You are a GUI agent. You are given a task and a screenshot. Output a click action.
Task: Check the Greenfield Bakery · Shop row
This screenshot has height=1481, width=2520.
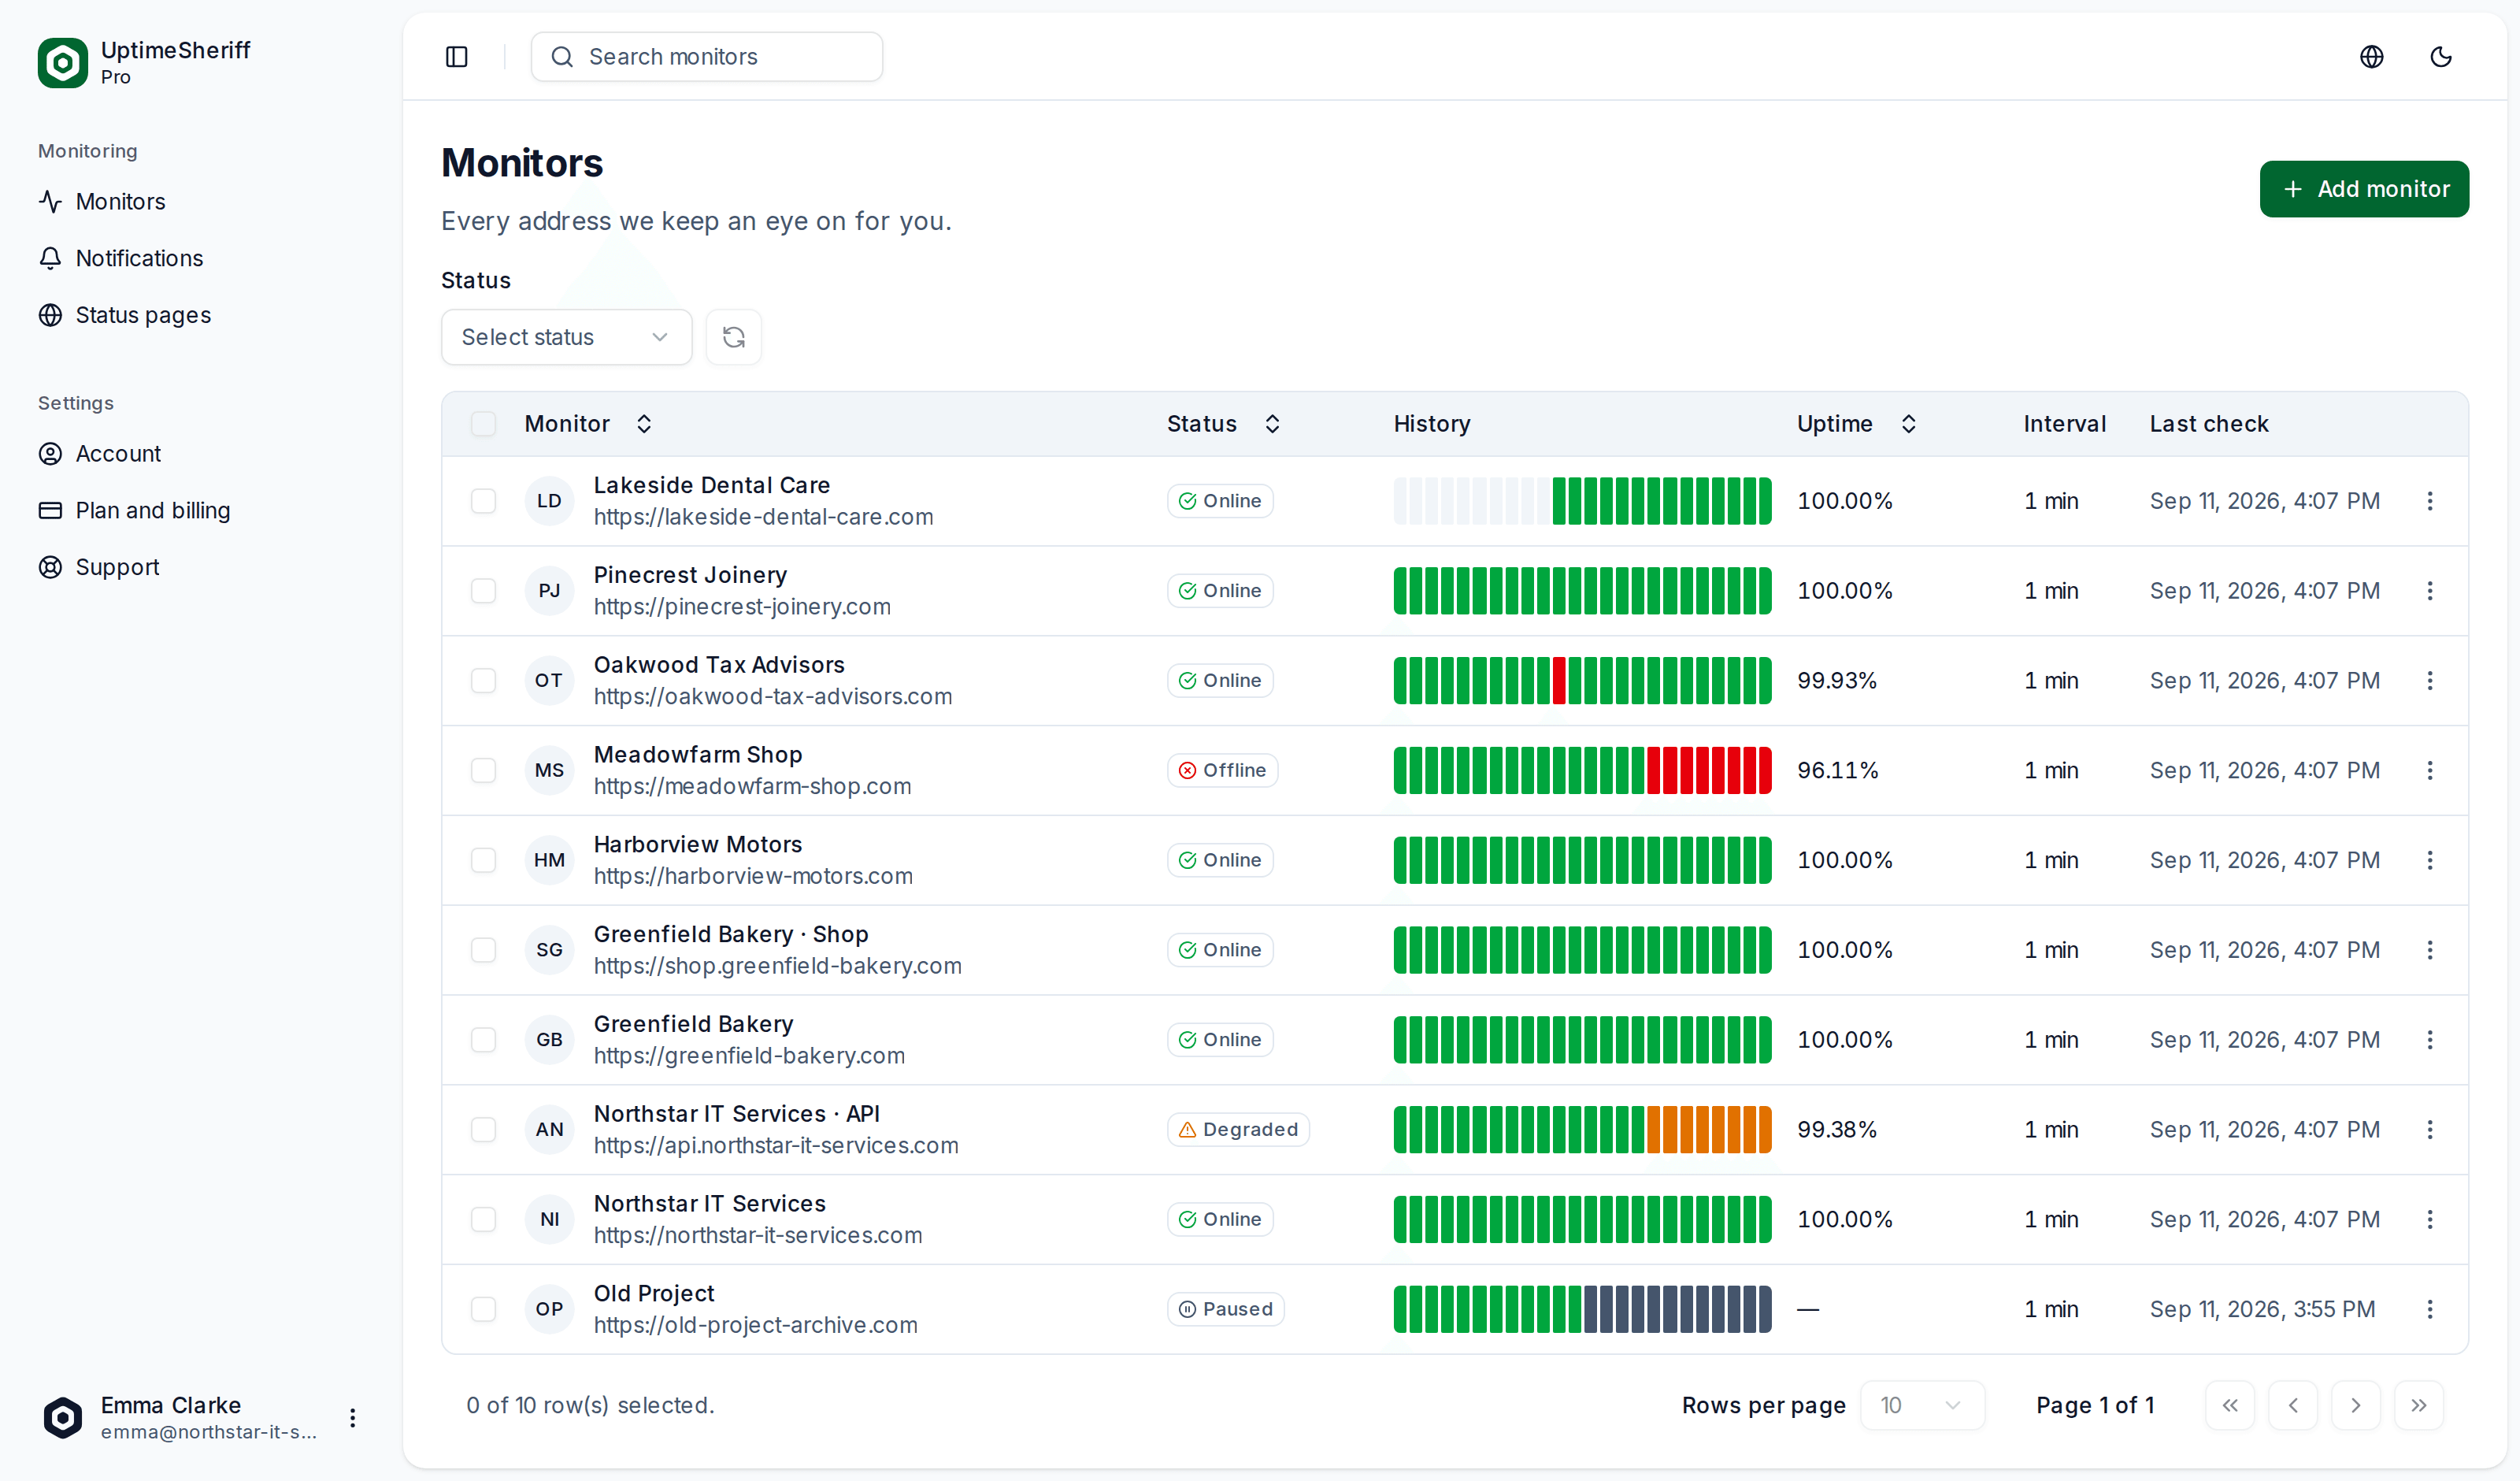pyautogui.click(x=483, y=949)
